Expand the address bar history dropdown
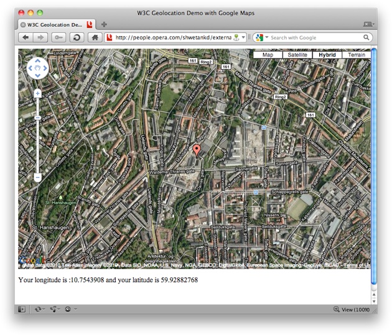 coord(243,38)
